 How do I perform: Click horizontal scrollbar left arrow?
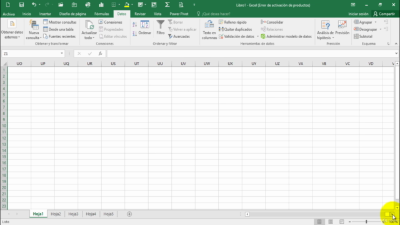pyautogui.click(x=247, y=214)
